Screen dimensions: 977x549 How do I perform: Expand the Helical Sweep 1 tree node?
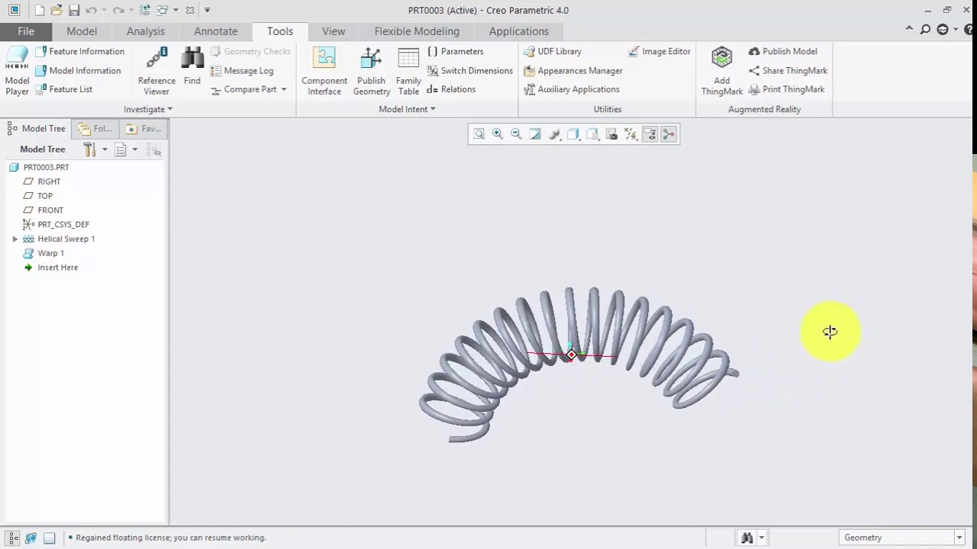[x=15, y=239]
